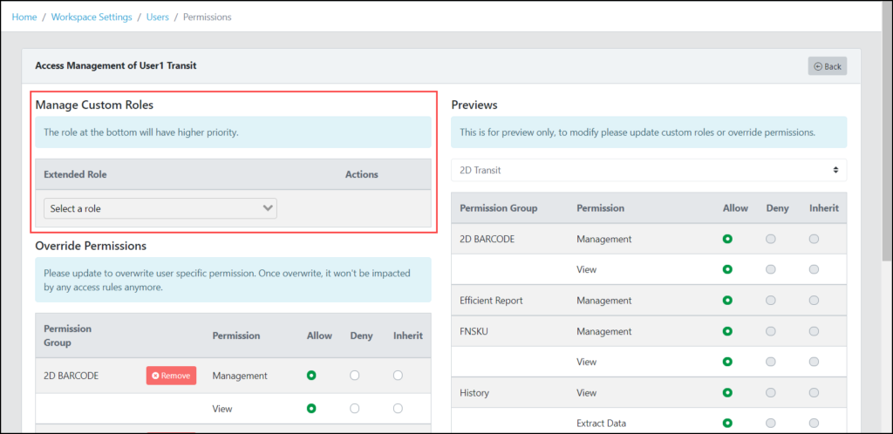
Task: Select Deny for 2D BARCODE Management override
Action: click(355, 376)
